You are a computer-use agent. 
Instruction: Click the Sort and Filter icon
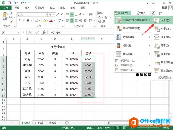point(160,13)
